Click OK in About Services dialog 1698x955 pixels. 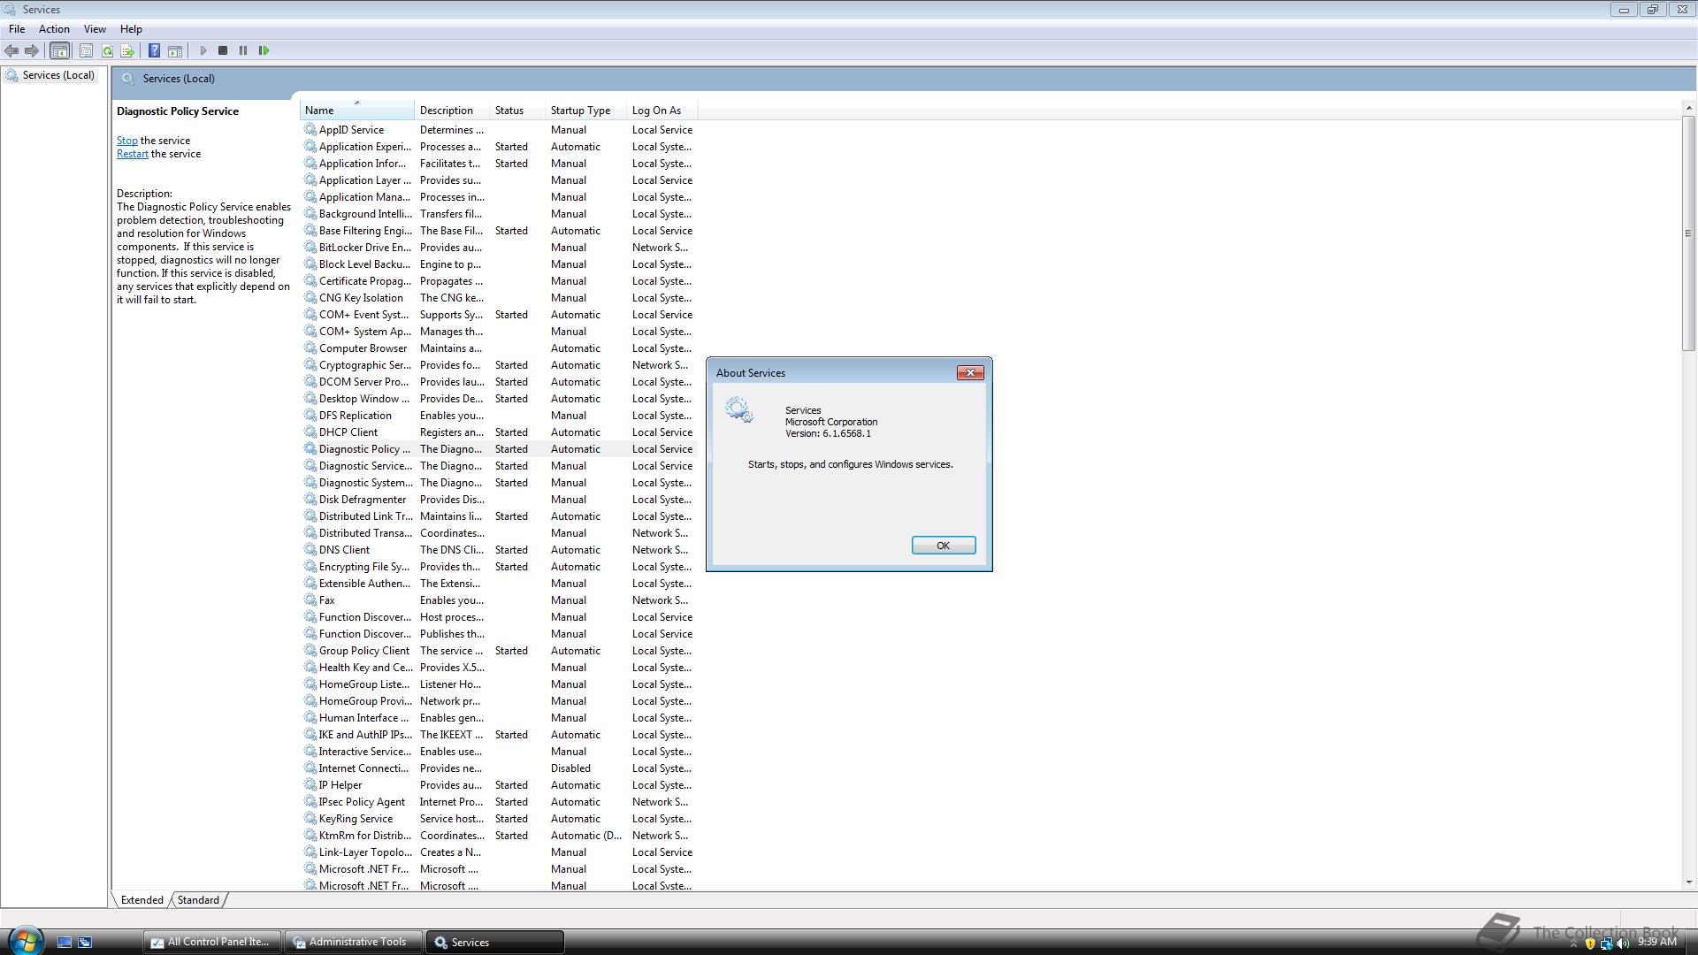pos(943,546)
